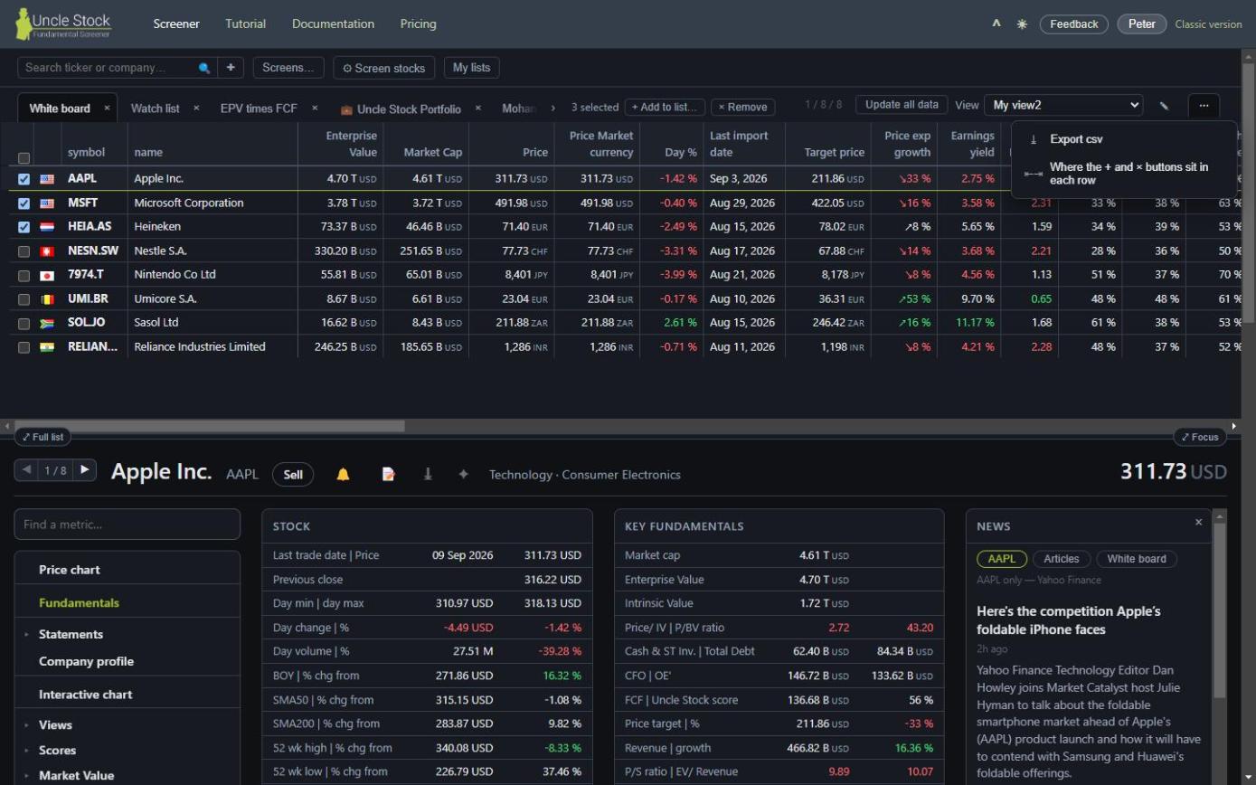The height and width of the screenshot is (785, 1256).
Task: Click the pencil edit view icon
Action: click(1164, 106)
